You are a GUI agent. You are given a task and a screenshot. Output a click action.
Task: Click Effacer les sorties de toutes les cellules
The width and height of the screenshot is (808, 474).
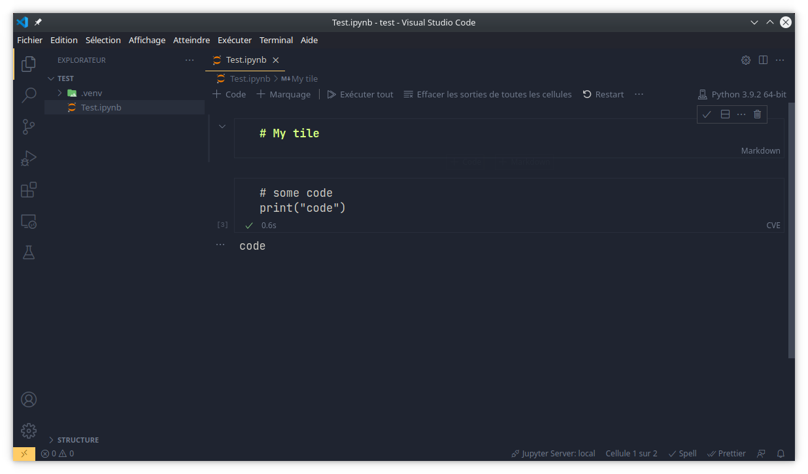tap(488, 94)
